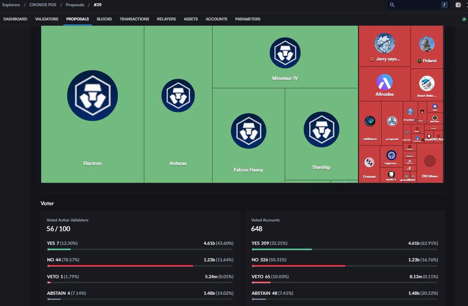This screenshot has width=468, height=306.
Task: Click the Minotaur IV validator logo
Action: click(285, 53)
